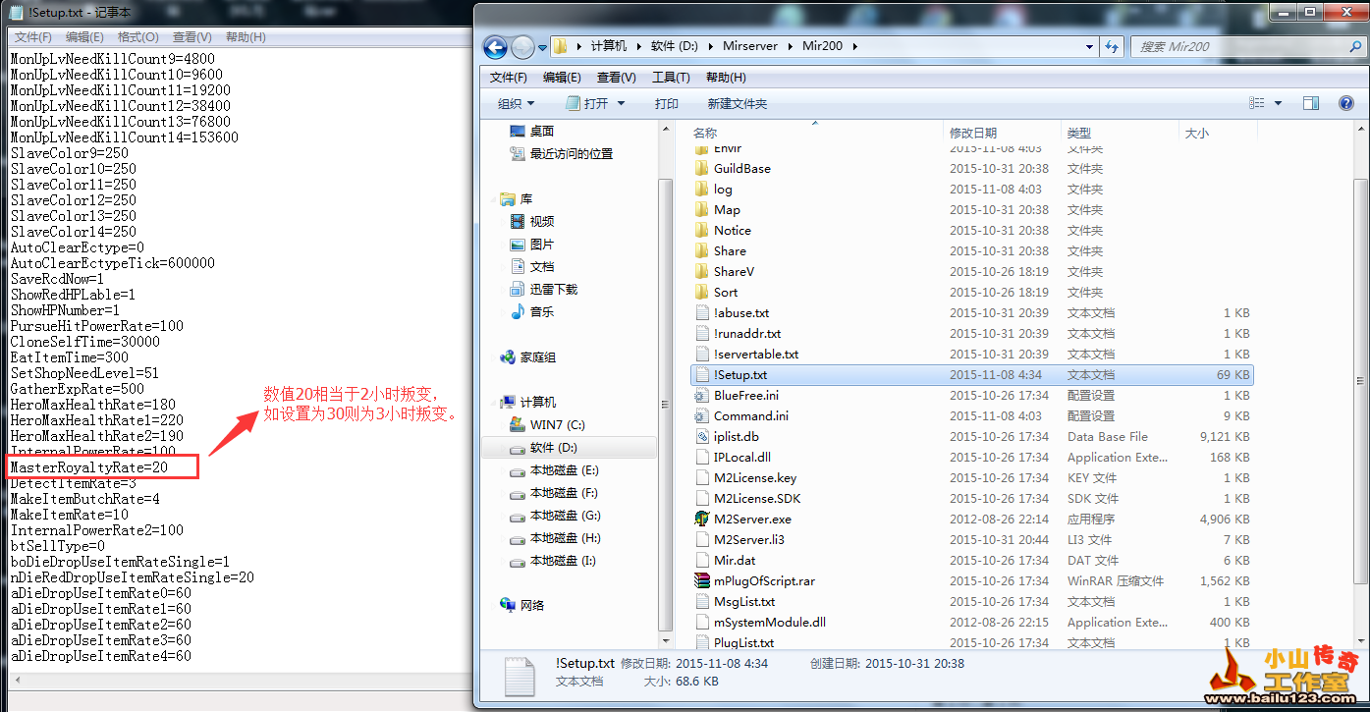The image size is (1370, 712).
Task: Open Notepad 文件(F) menu
Action: [32, 36]
